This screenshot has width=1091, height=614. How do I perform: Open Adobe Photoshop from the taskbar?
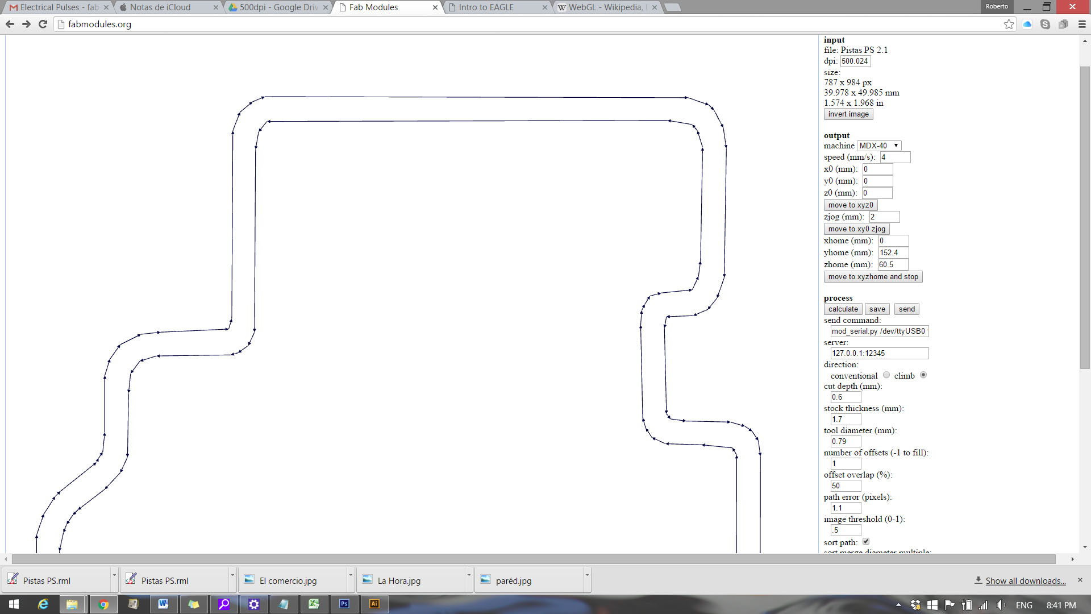point(344,604)
